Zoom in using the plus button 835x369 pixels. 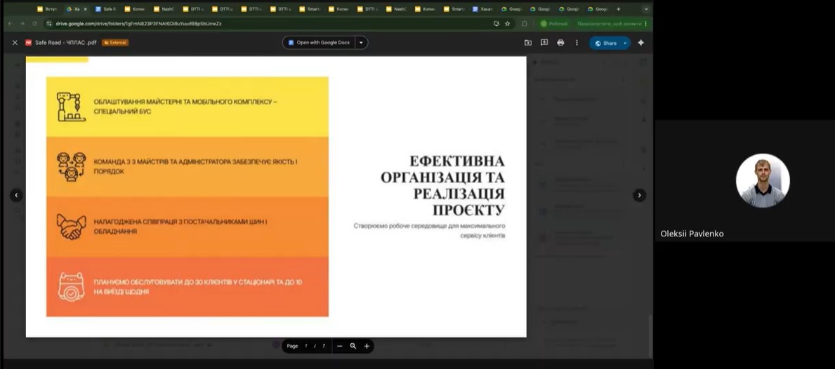tap(367, 346)
